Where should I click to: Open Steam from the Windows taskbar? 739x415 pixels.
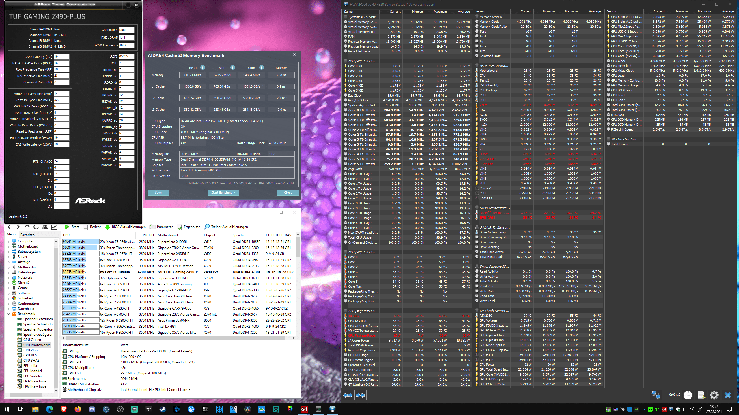point(163,409)
